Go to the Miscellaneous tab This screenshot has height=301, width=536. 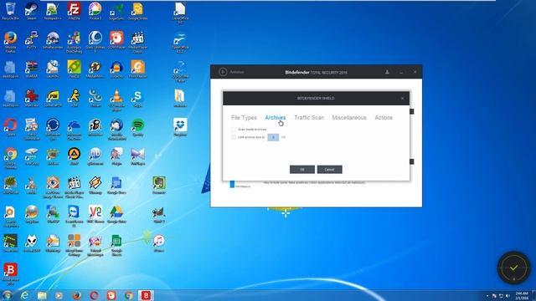(x=349, y=117)
